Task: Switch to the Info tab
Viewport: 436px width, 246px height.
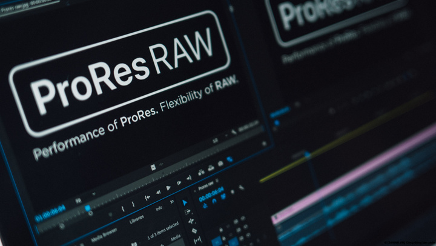Action: tap(159, 208)
